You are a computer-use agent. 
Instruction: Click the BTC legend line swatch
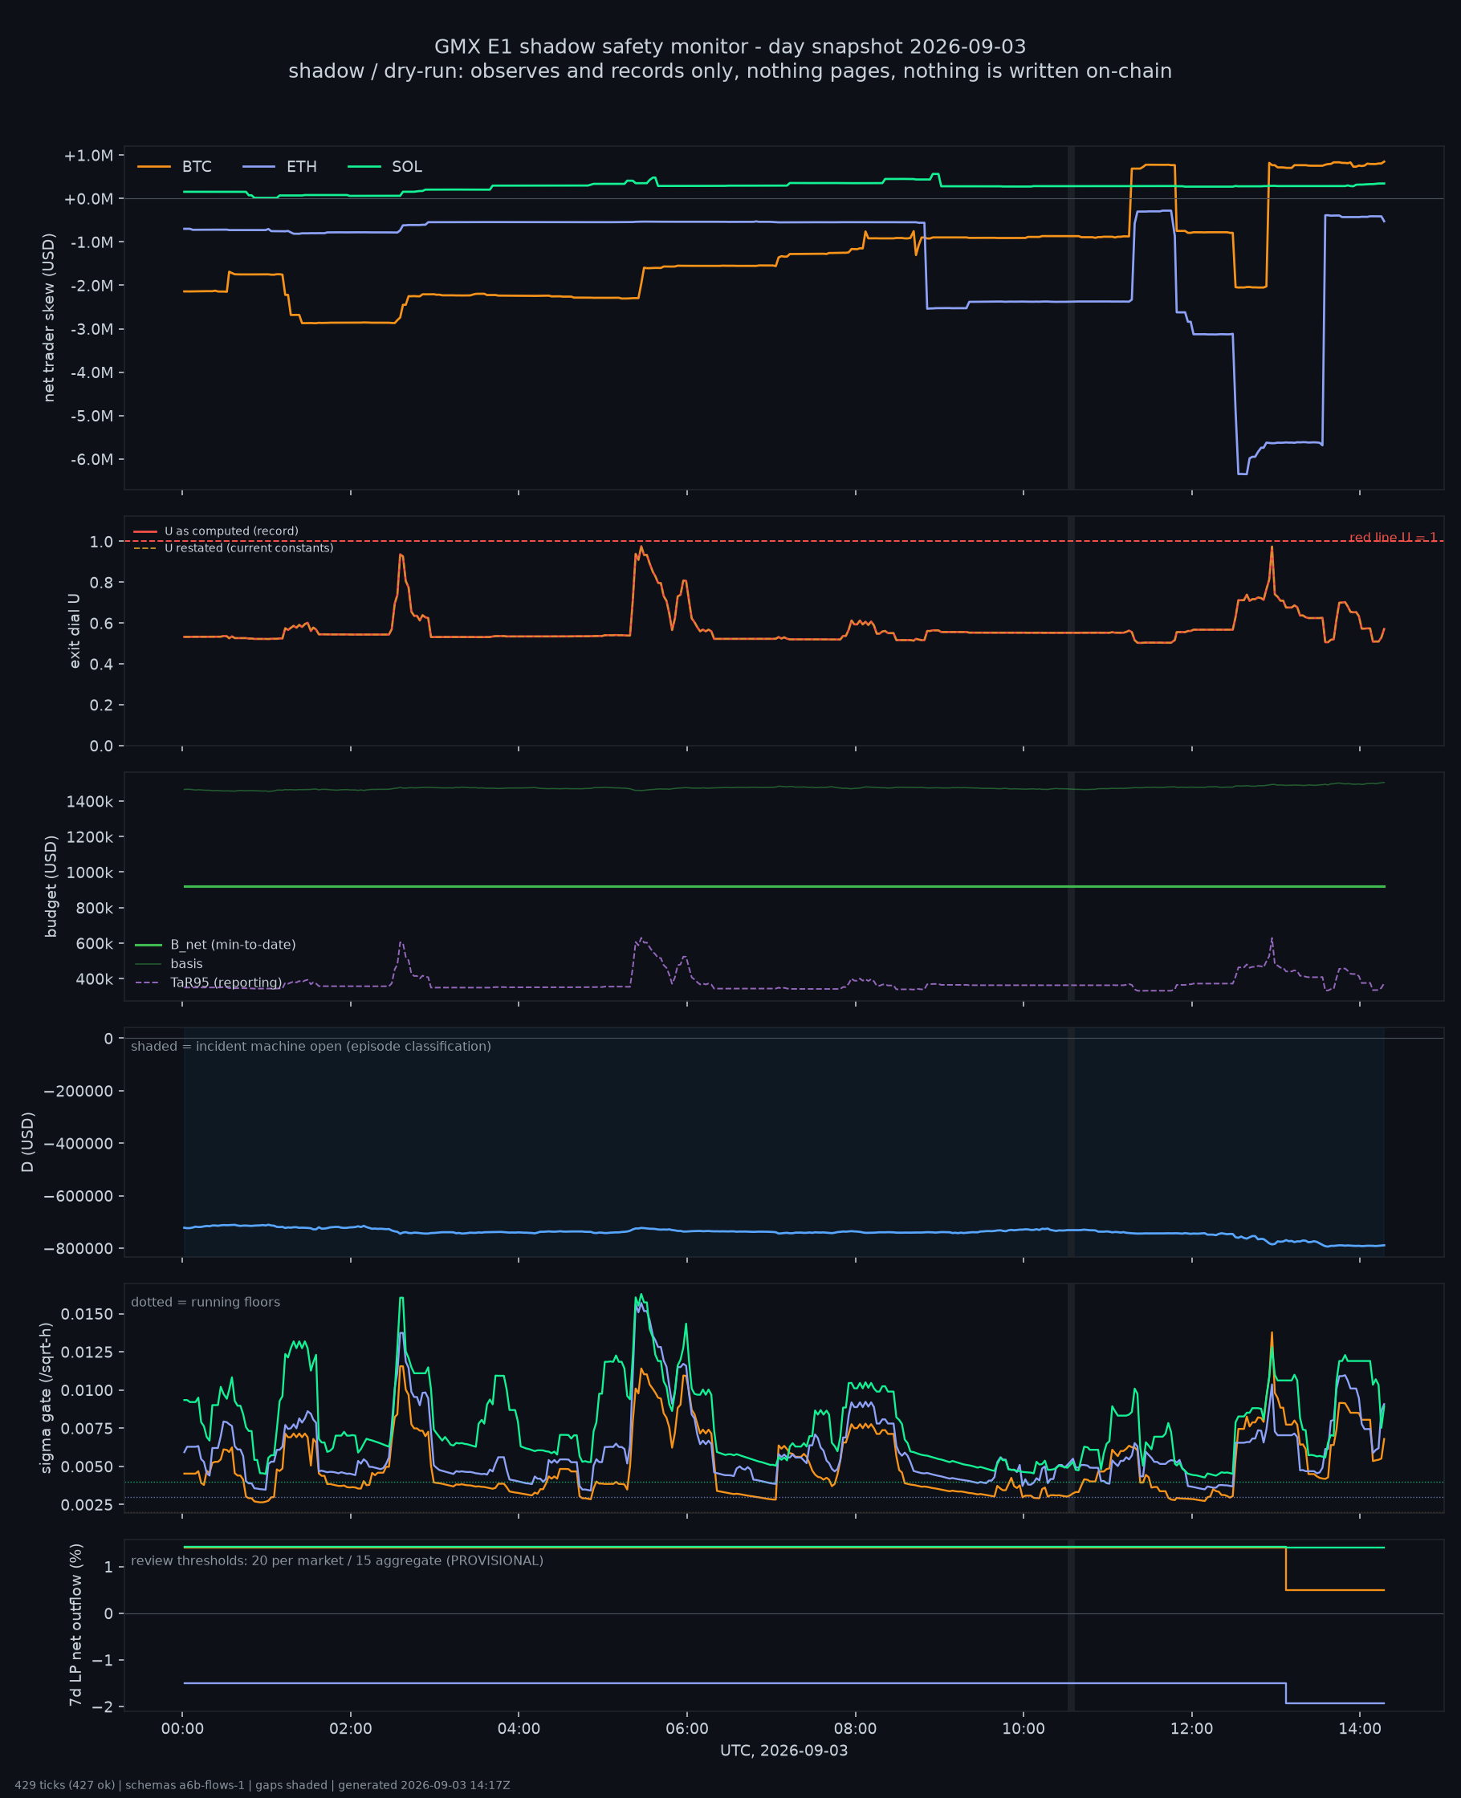pyautogui.click(x=154, y=167)
